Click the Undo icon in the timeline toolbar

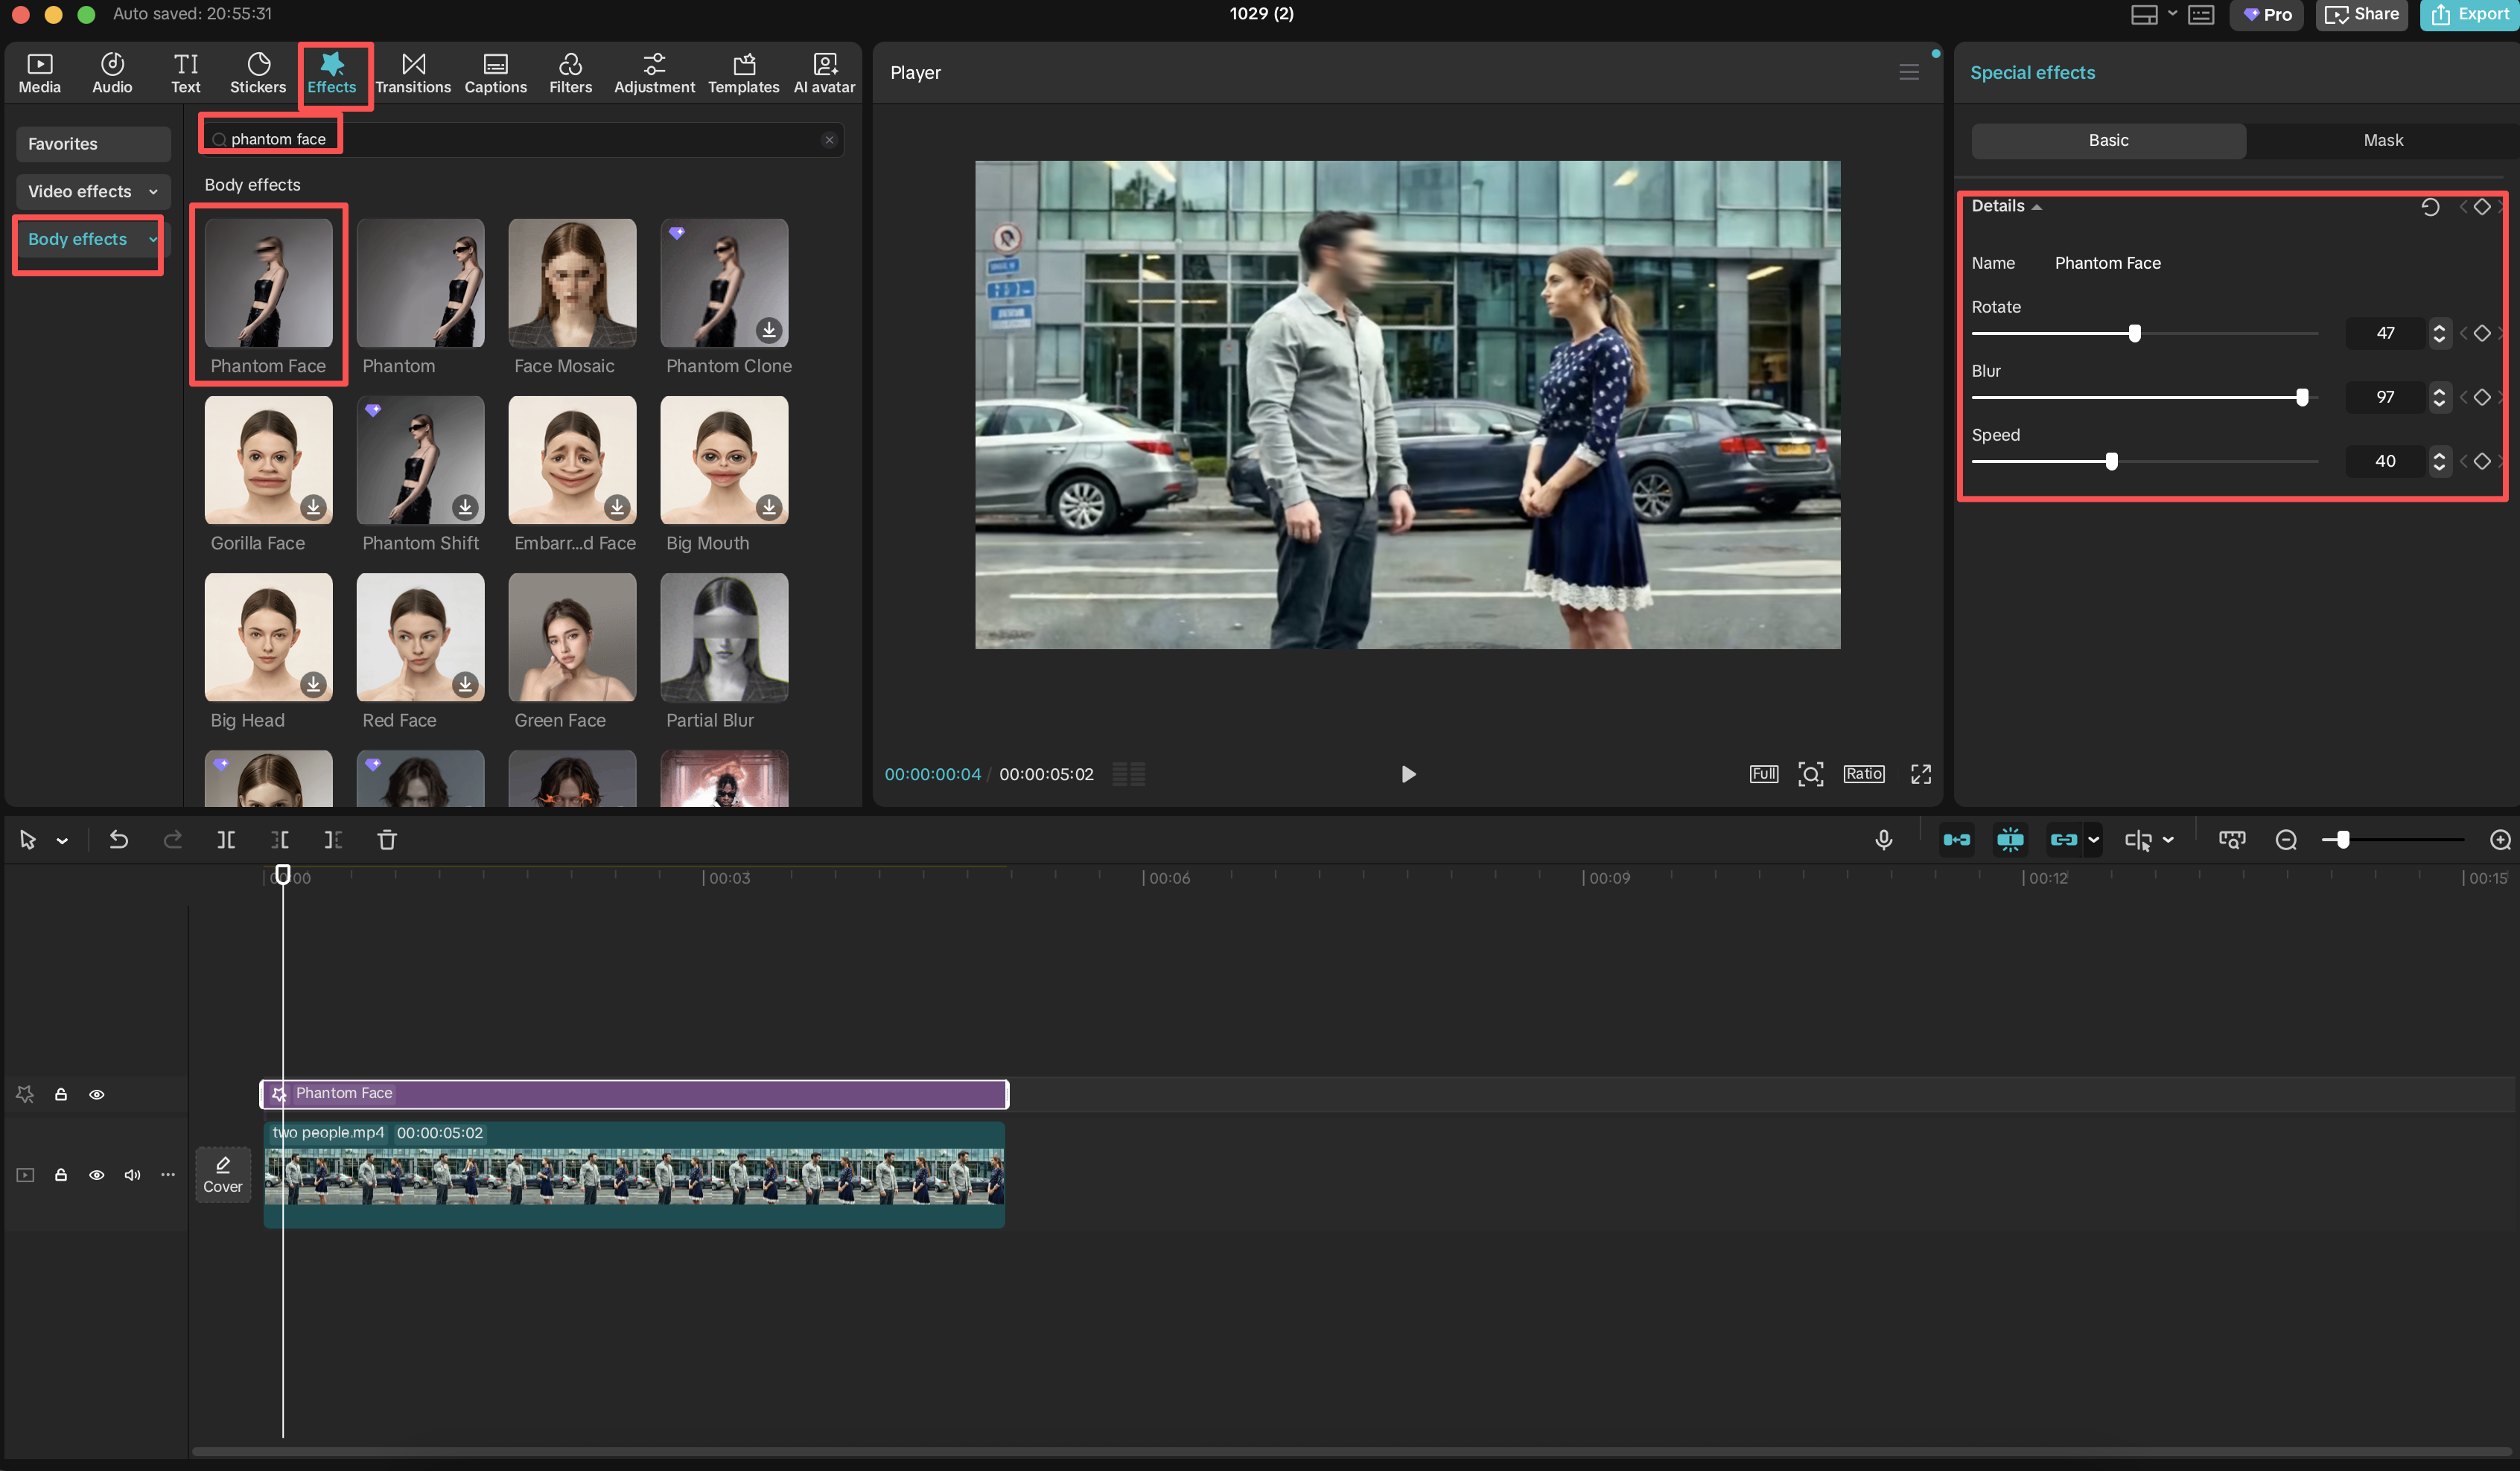pos(118,840)
